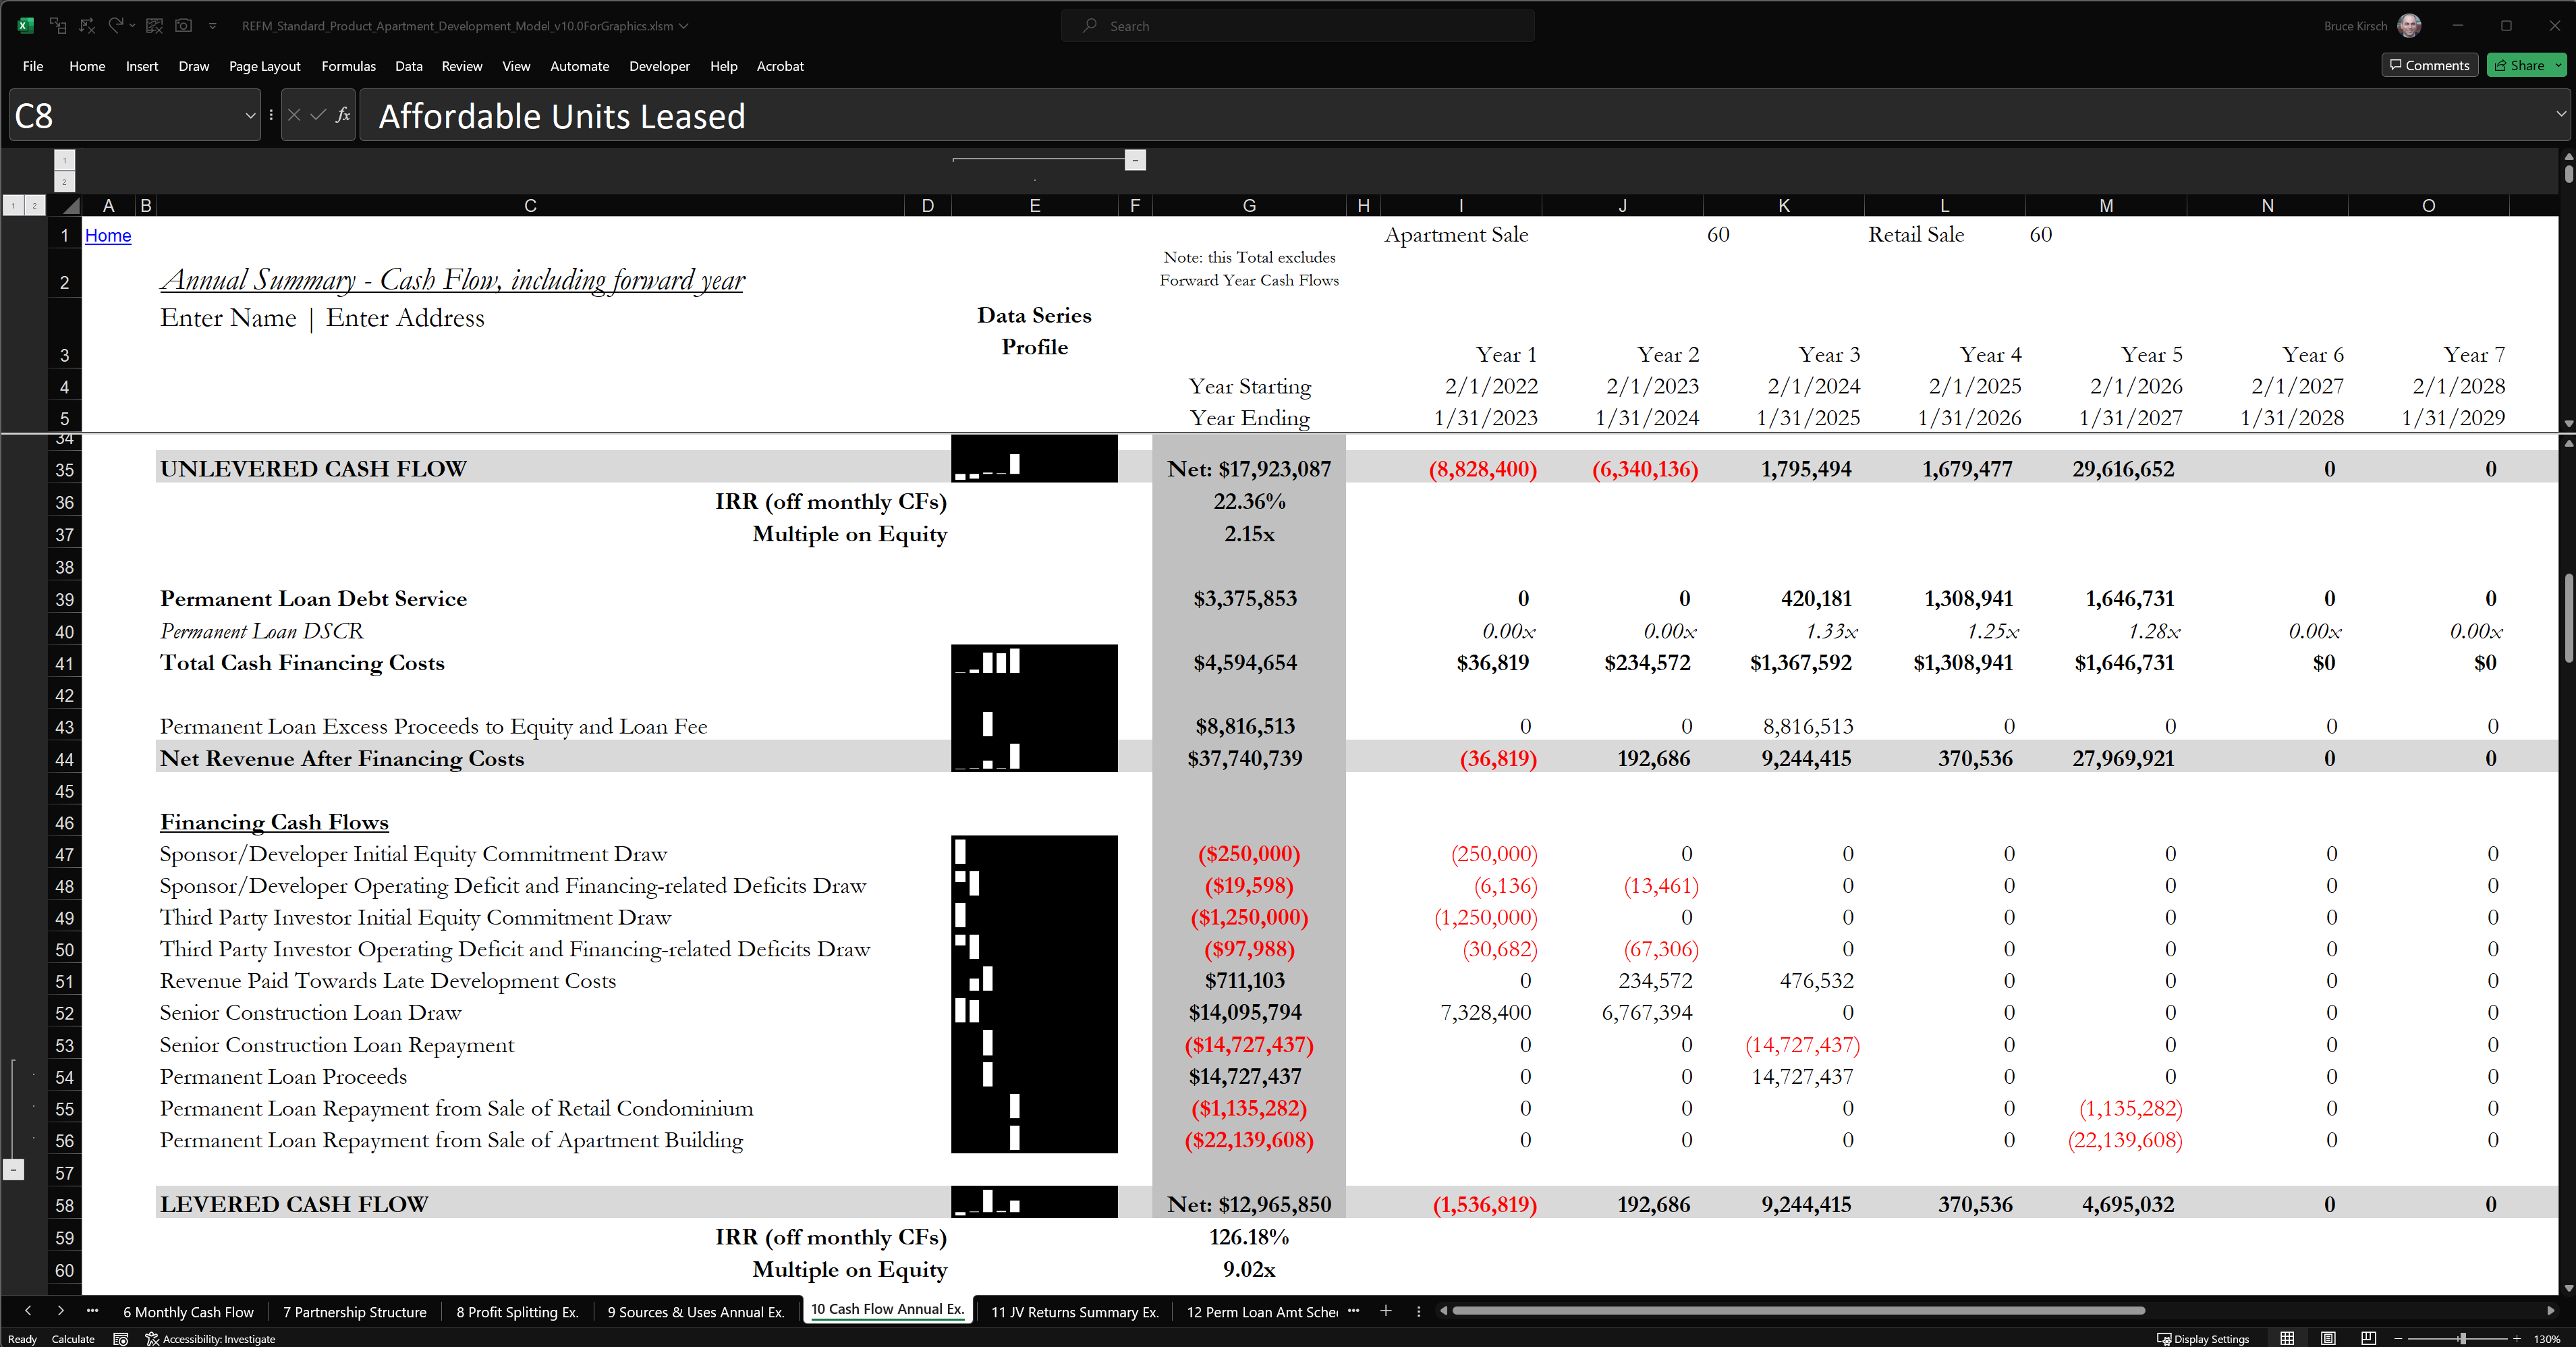This screenshot has width=2576, height=1347.
Task: Click the trace dependents quick access icon
Action: 58,25
